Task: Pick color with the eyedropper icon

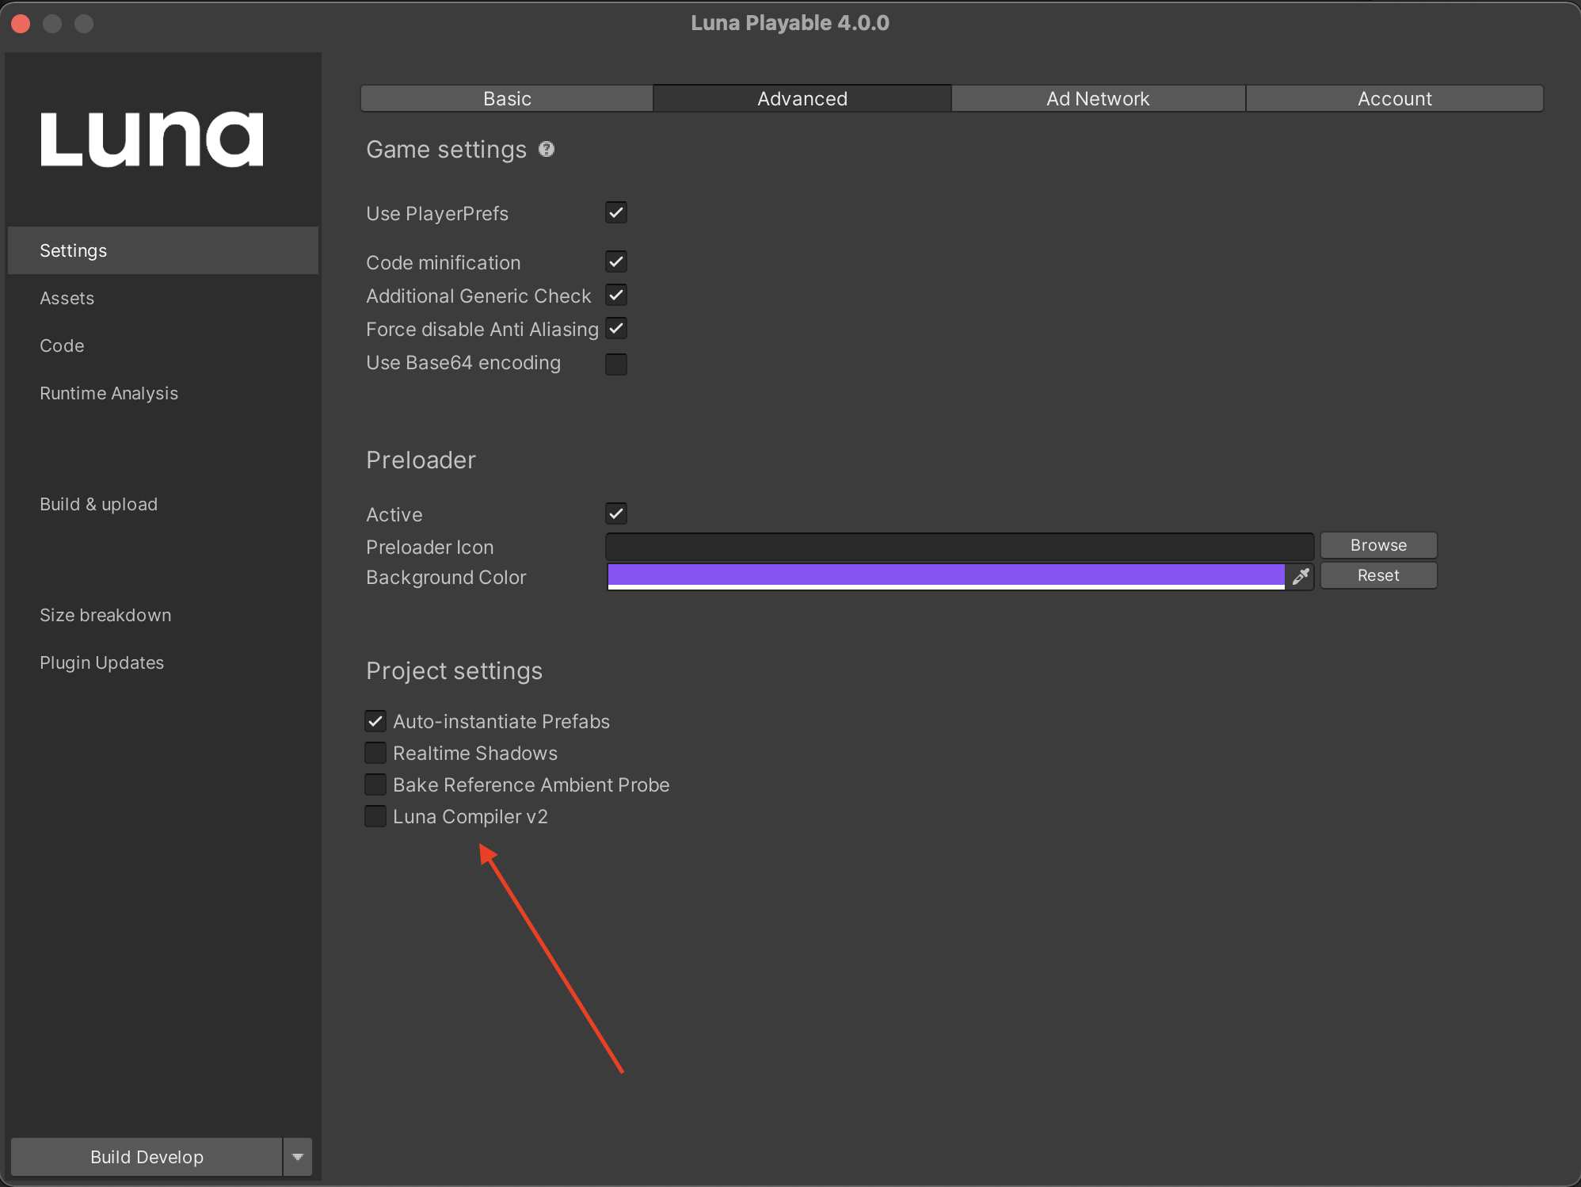Action: coord(1301,576)
